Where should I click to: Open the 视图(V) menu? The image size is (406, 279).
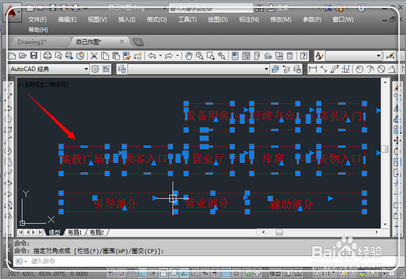pos(97,20)
